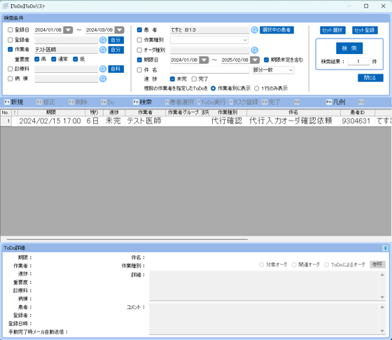392x340 pixels.
Task: Uncheck 重要度 低 checkbox
Action: (76, 59)
